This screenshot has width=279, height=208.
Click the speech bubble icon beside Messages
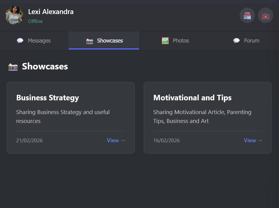tap(20, 40)
